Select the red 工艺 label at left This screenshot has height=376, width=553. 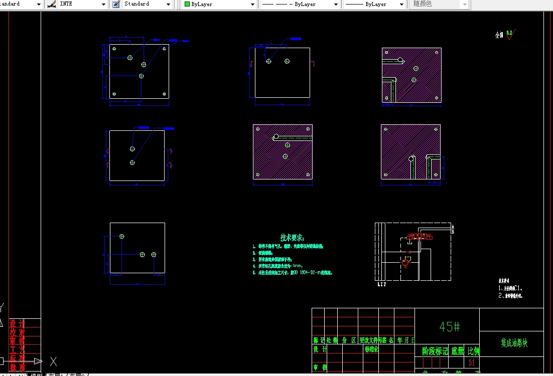tap(17, 350)
